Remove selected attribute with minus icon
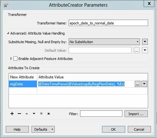Screen dimensions: 157x138 (19, 114)
